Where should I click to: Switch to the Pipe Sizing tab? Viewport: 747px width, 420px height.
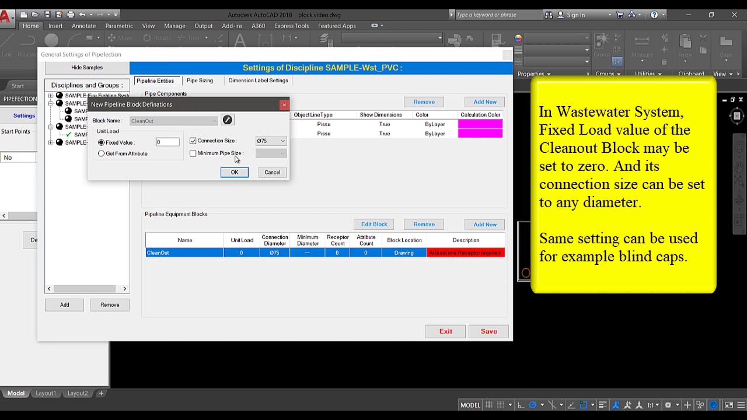200,80
